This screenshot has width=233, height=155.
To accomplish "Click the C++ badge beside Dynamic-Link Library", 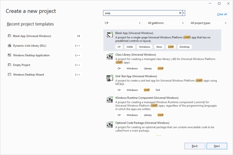I will tap(77, 45).
